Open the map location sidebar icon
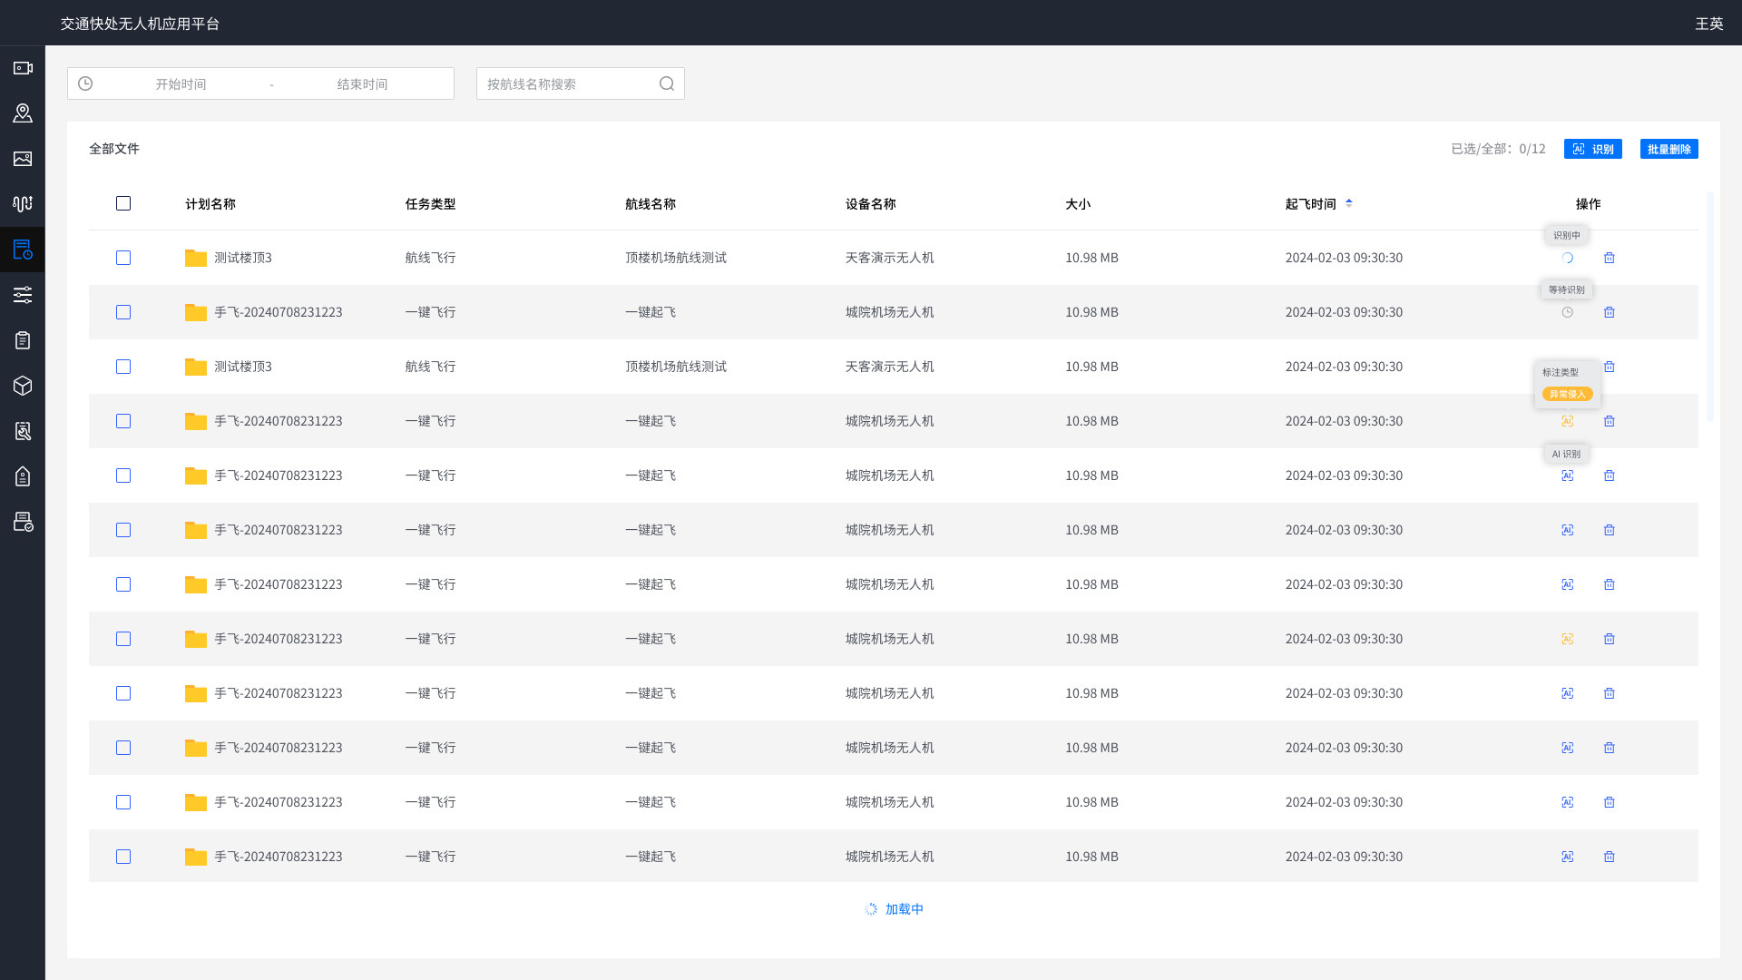This screenshot has height=980, width=1742. [23, 113]
